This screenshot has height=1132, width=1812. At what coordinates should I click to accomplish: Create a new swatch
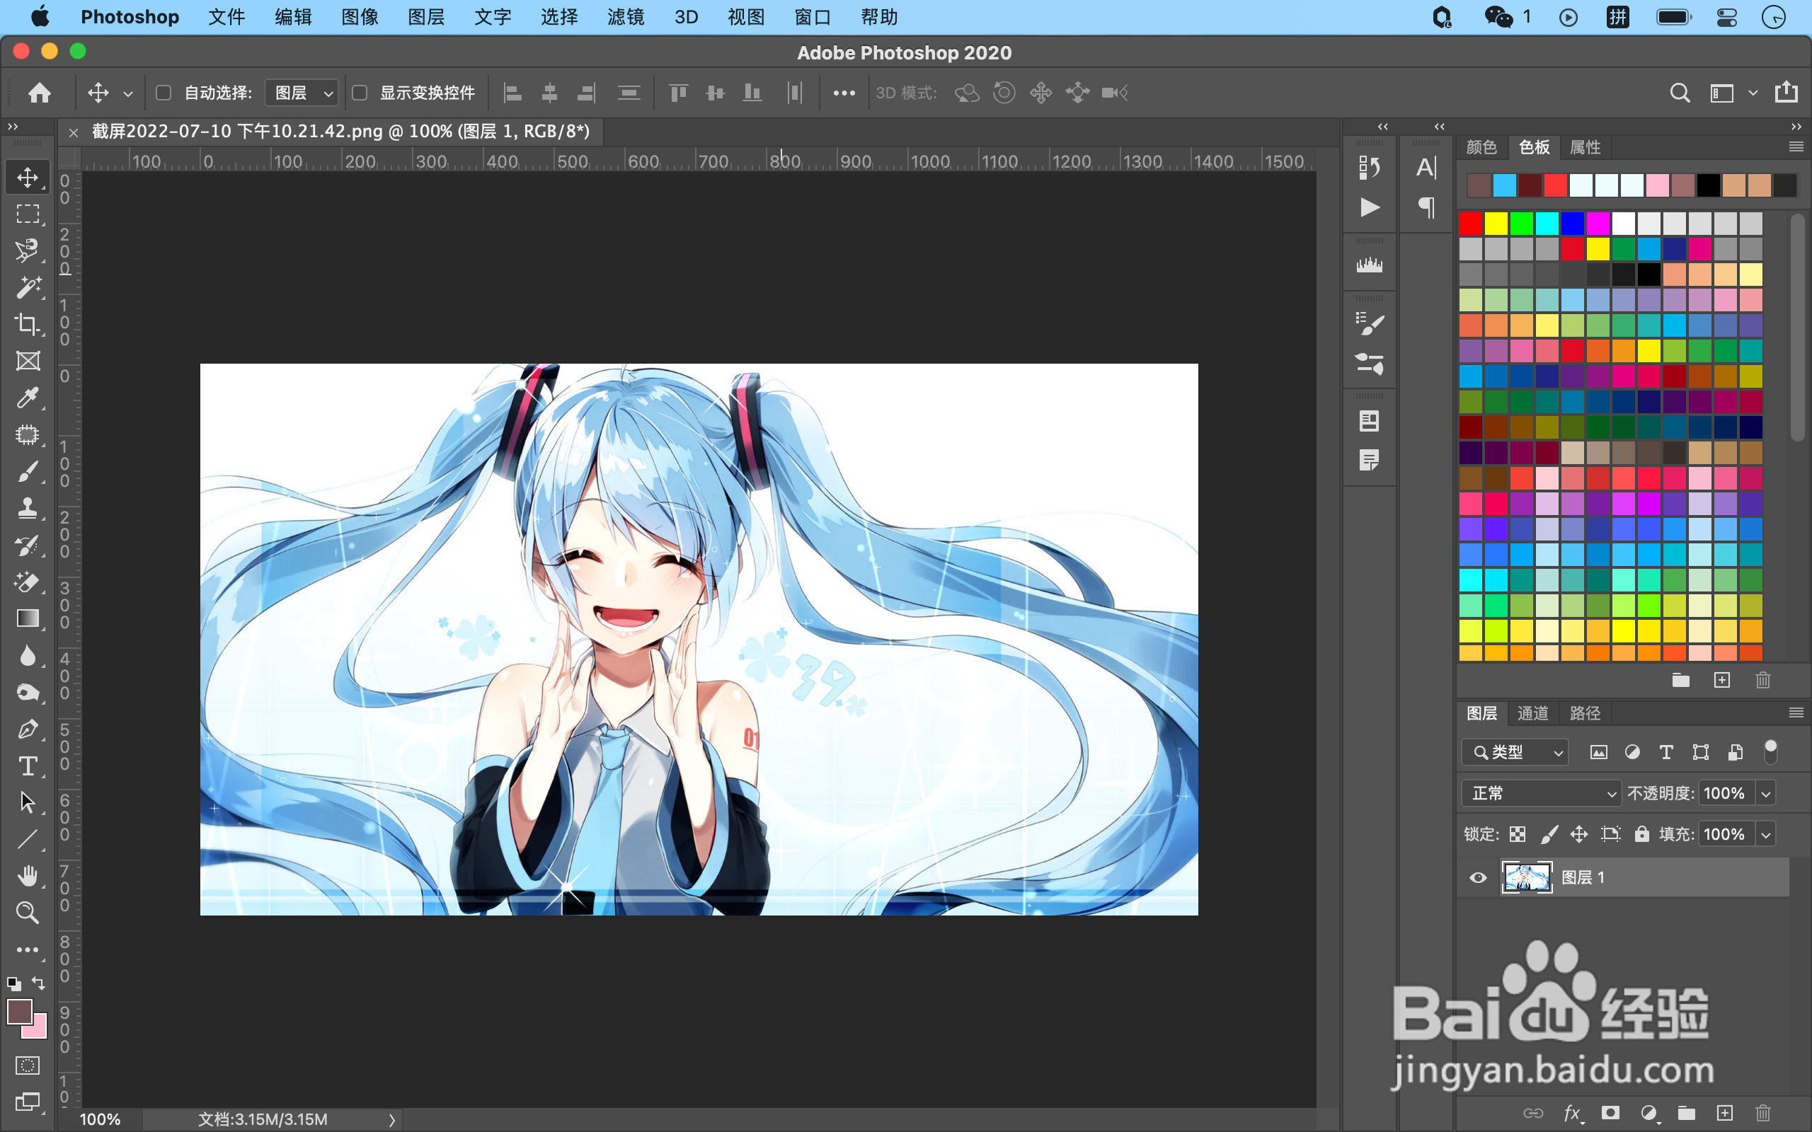1721,680
